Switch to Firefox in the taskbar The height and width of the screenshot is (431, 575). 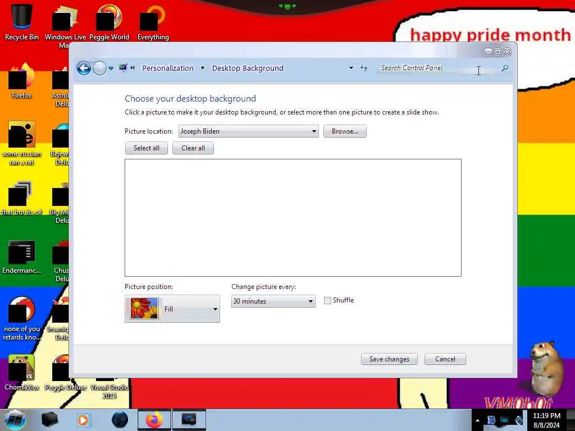click(154, 420)
